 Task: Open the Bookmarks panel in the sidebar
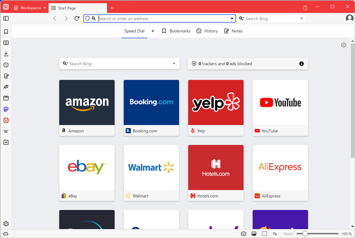(6, 32)
